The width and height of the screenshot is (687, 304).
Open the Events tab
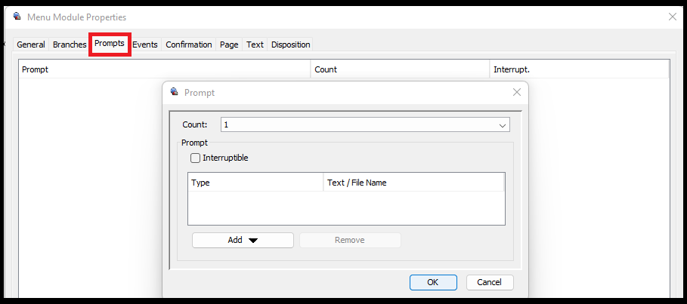145,45
